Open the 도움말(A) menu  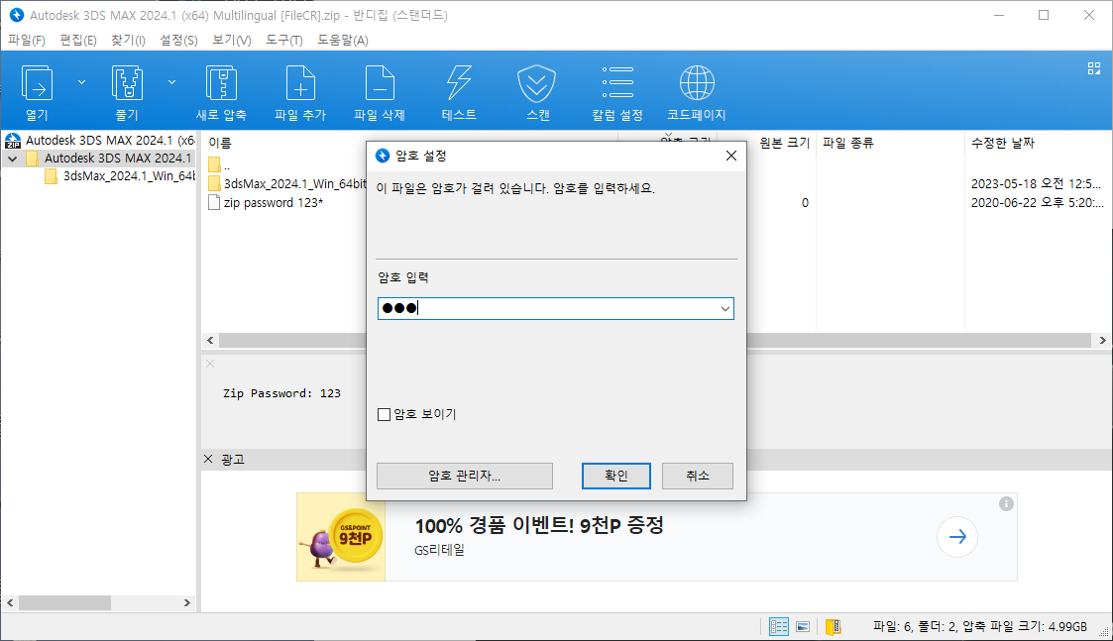[343, 40]
